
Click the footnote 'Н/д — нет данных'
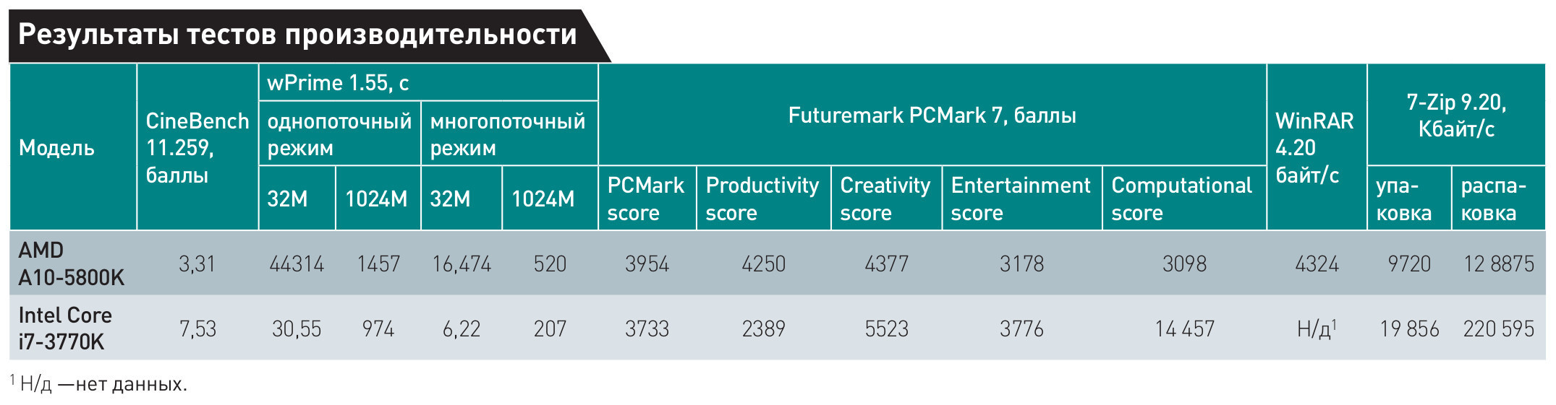pos(101,384)
